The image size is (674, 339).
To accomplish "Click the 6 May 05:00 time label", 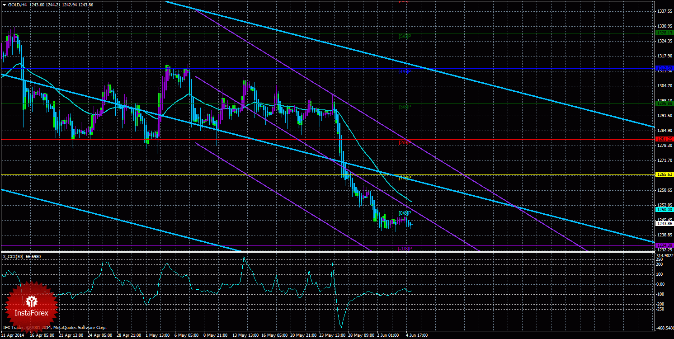I will (x=187, y=336).
